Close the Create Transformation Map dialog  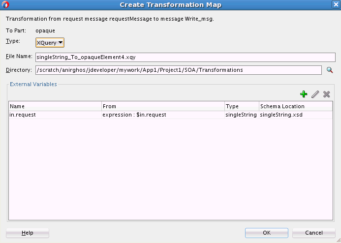[x=336, y=4]
